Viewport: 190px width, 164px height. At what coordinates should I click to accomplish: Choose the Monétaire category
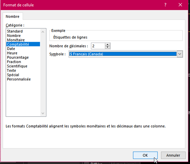tap(16, 40)
